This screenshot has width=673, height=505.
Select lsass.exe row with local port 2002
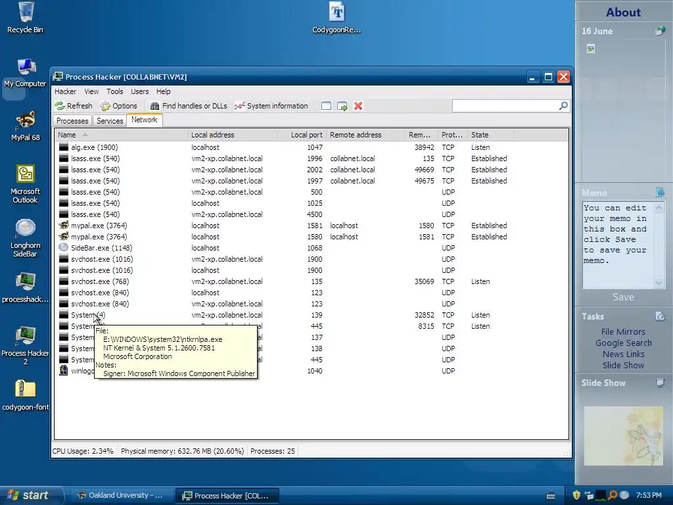click(311, 170)
